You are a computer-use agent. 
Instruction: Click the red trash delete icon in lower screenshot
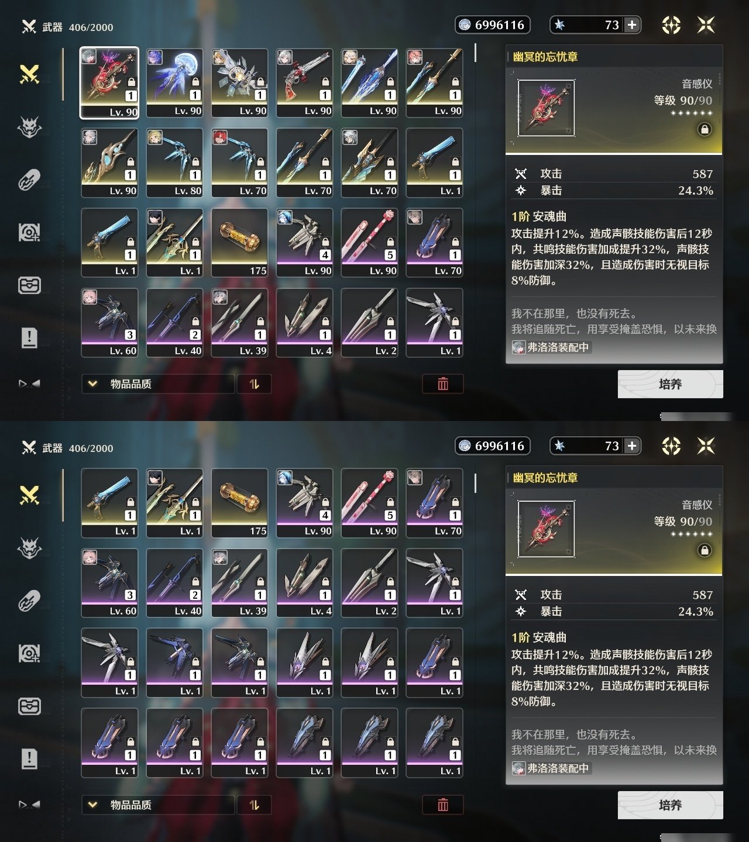(x=443, y=805)
